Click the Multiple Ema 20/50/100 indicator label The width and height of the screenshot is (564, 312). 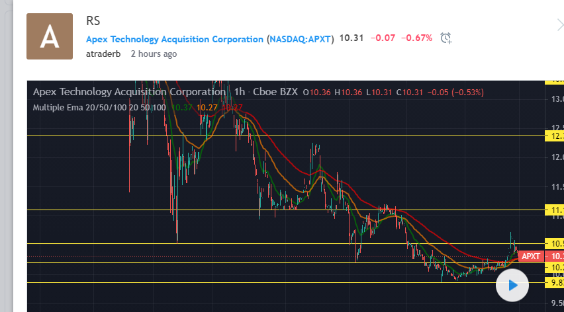[99, 107]
